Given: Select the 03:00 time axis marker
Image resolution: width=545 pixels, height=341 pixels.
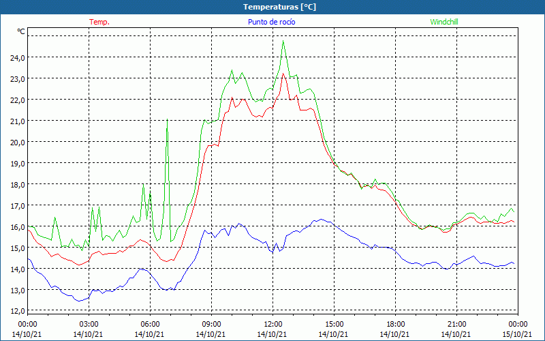Looking at the screenshot, I should [89, 324].
